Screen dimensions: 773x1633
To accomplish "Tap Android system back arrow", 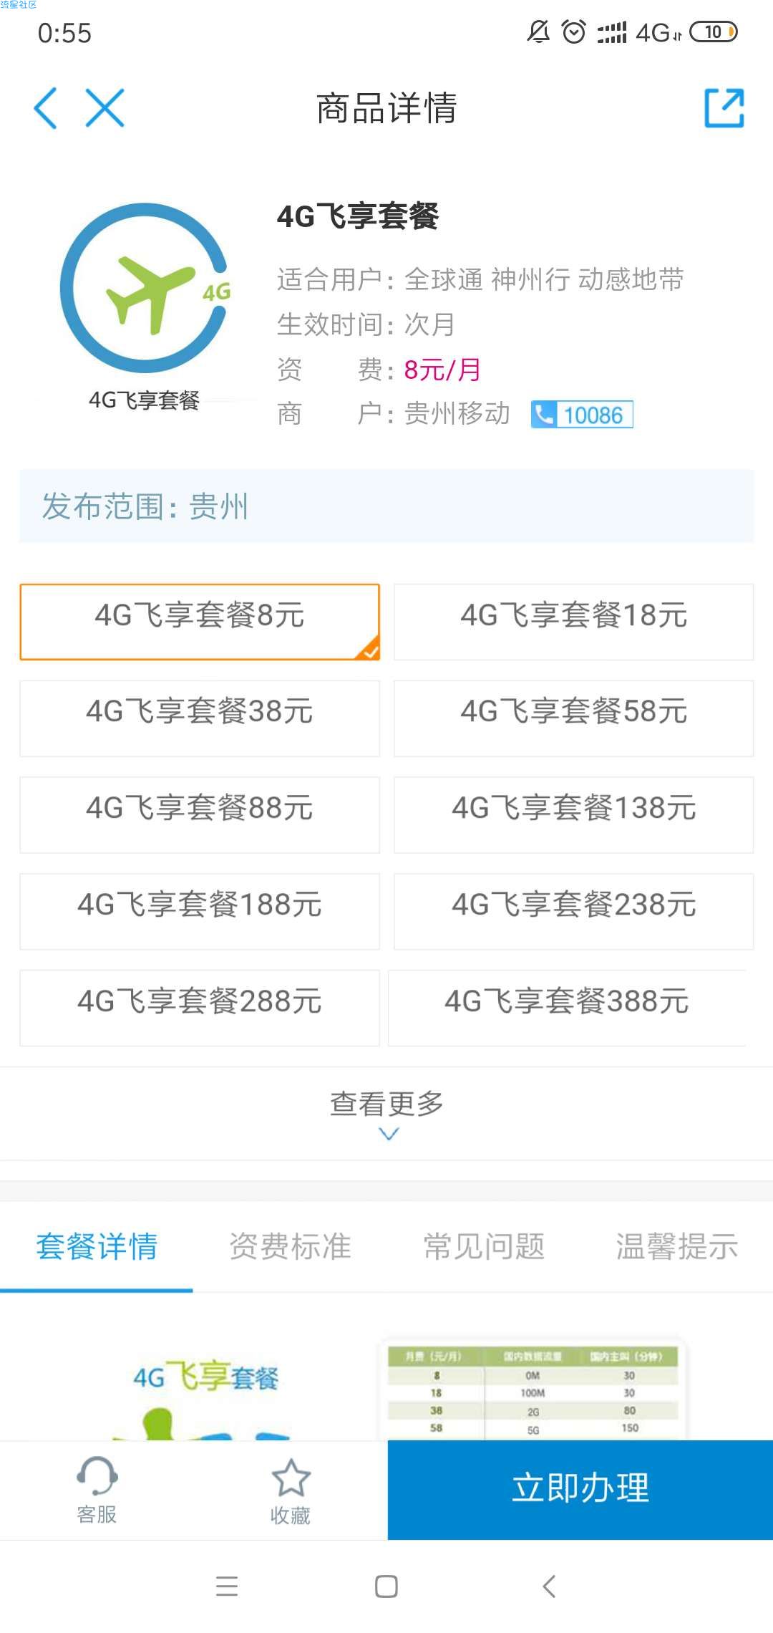I will (x=549, y=1586).
